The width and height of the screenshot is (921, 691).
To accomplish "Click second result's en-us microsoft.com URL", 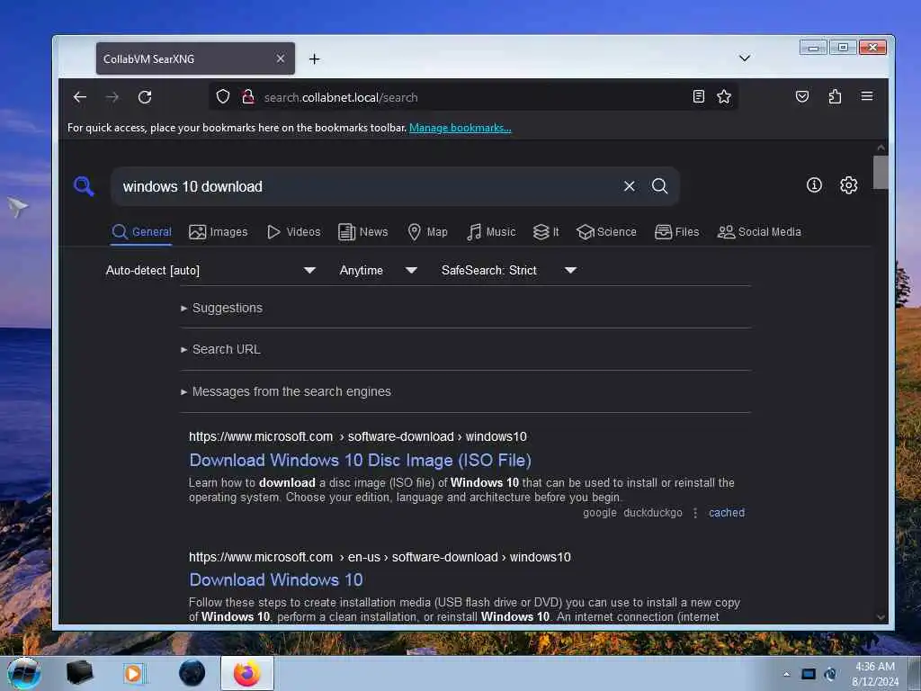I will tap(380, 557).
